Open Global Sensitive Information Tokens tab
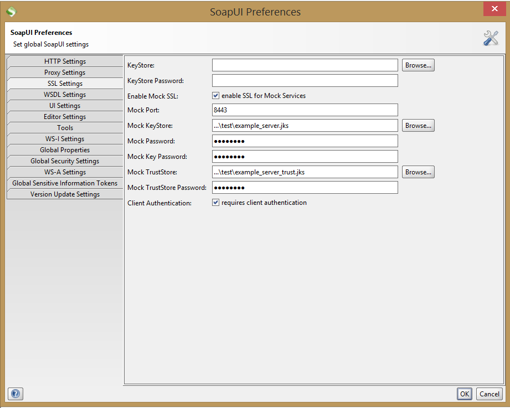 (65, 183)
